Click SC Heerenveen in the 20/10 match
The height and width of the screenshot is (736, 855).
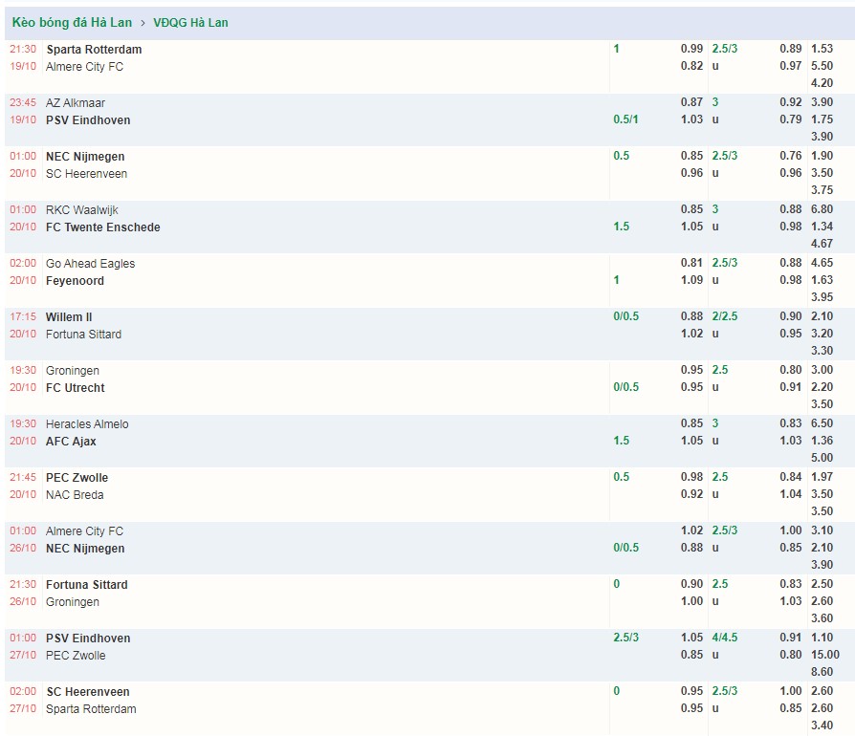coord(87,173)
